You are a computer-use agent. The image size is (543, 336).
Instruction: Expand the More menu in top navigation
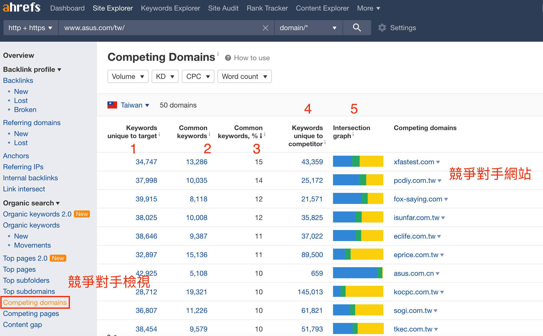(x=368, y=8)
